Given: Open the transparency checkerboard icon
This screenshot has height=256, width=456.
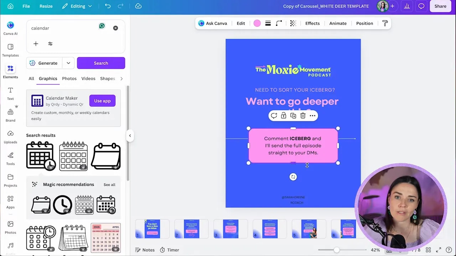Looking at the screenshot, I should coord(293,23).
